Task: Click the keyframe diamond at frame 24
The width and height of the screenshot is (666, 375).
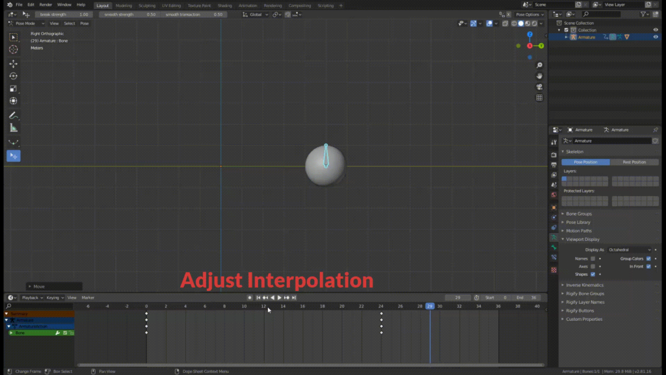Action: [x=381, y=314]
